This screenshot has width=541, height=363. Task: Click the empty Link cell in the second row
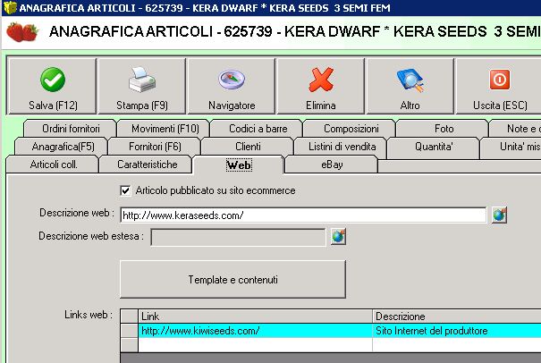[256, 345]
